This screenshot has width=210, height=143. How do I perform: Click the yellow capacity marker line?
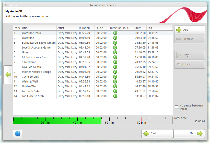pos(132,121)
